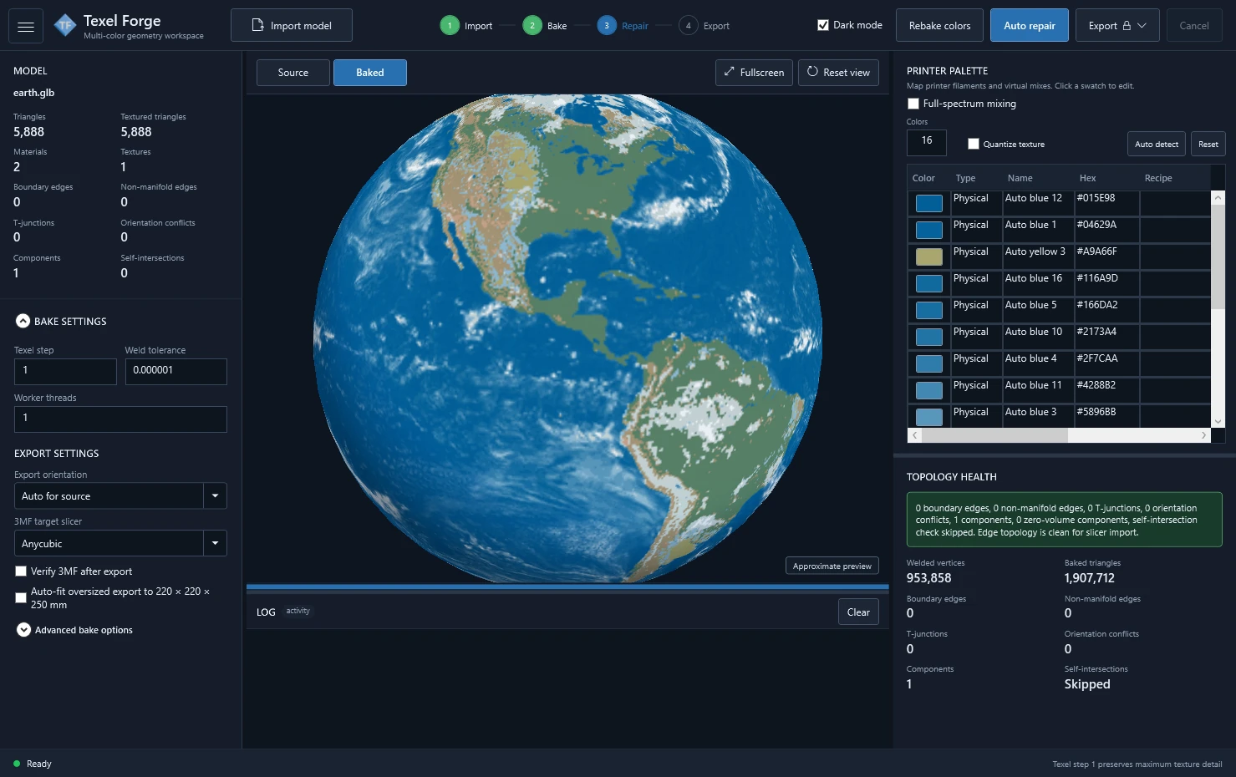Click the Worker threads input field
This screenshot has height=777, width=1236.
click(120, 419)
